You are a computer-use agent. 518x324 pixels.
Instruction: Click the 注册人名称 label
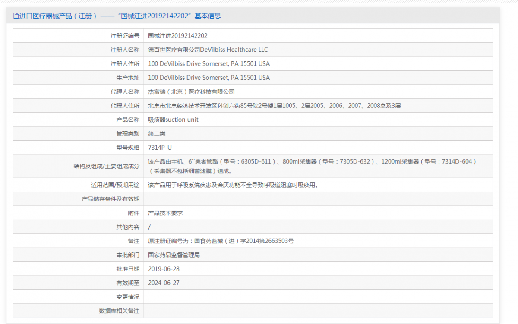125,50
